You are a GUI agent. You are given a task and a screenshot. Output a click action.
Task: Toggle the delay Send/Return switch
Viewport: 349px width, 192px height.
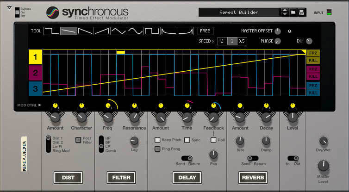pyautogui.click(x=187, y=158)
